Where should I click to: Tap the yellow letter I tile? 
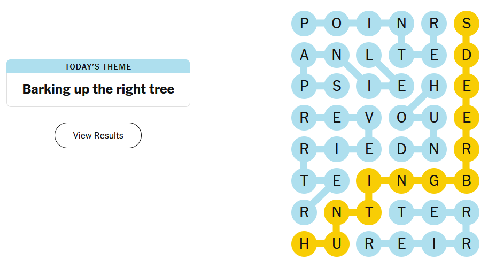[x=369, y=181]
